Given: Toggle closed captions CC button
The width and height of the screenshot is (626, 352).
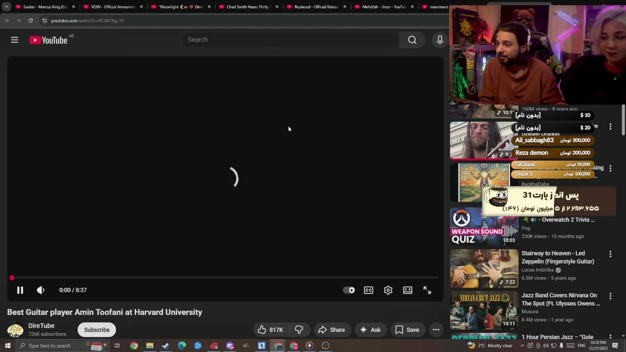Looking at the screenshot, I should pos(369,290).
